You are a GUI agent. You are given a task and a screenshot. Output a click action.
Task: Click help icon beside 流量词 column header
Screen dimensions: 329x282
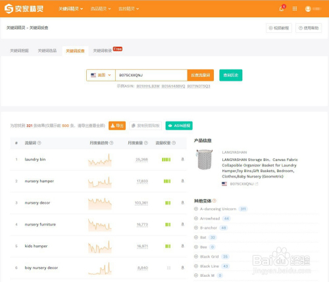(39, 143)
